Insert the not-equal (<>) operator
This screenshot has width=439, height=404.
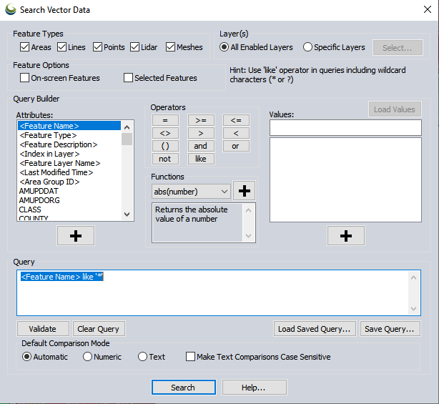(x=165, y=133)
